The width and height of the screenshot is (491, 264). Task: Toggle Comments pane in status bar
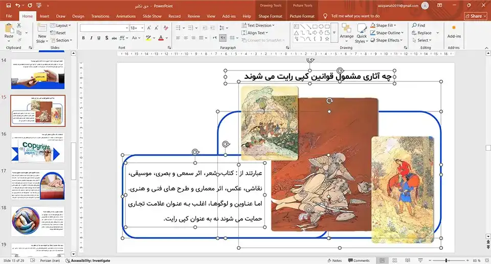(x=359, y=260)
